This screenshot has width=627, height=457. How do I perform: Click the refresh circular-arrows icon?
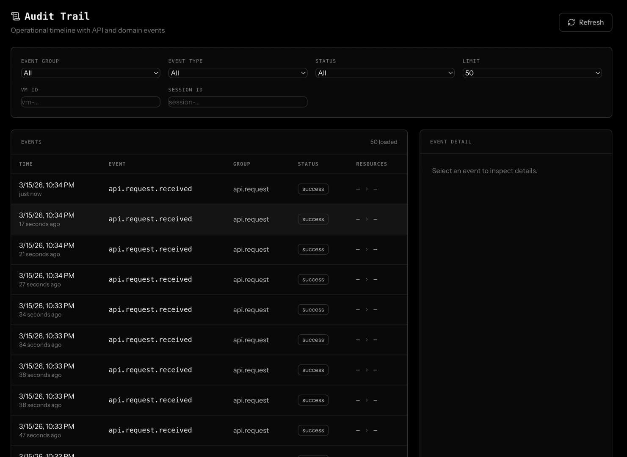[x=571, y=22]
